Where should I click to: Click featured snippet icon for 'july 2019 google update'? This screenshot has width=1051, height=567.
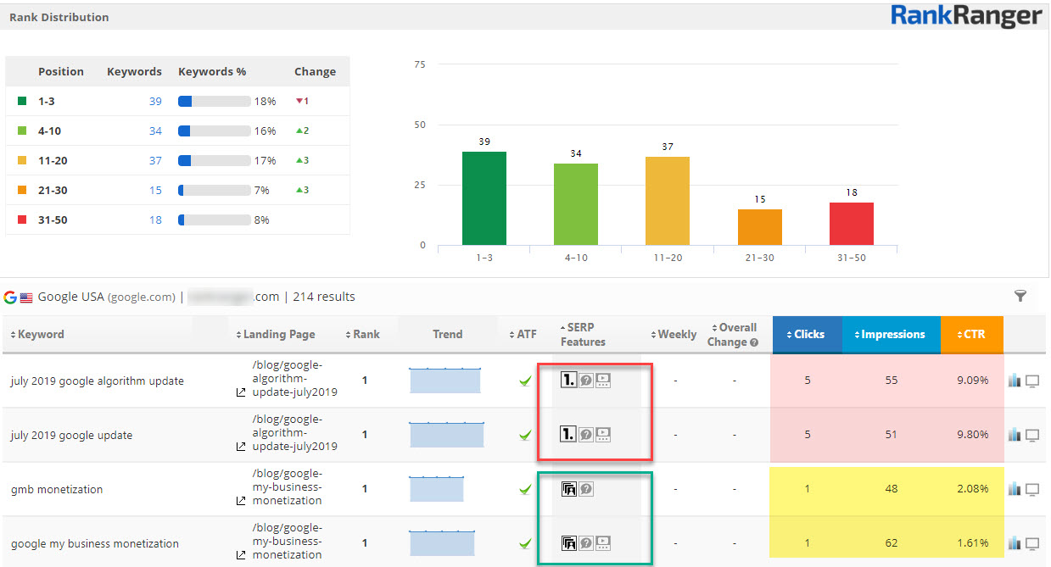coord(568,435)
